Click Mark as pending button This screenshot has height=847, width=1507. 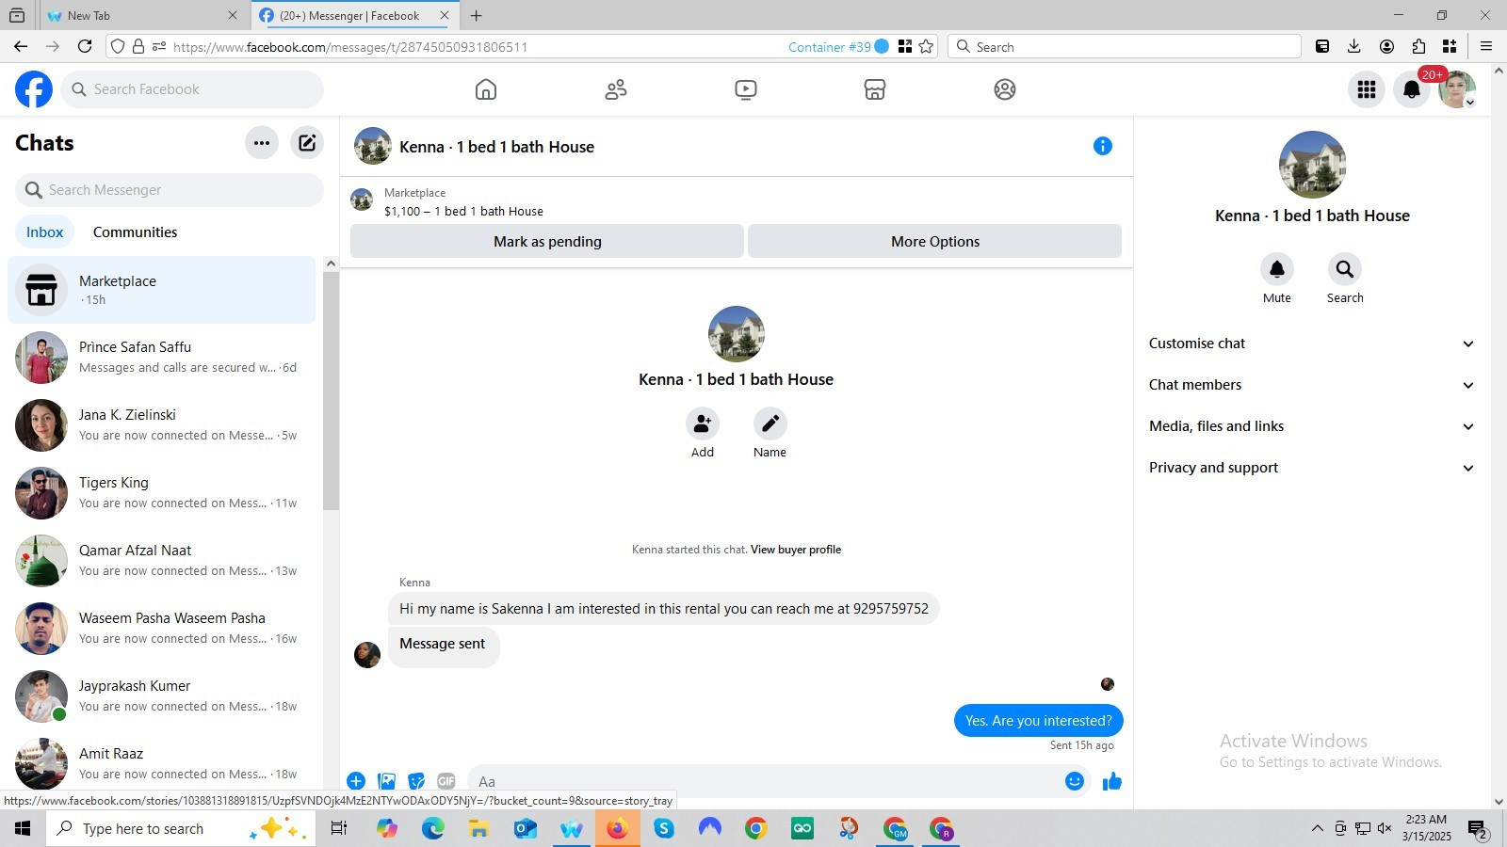[547, 241]
